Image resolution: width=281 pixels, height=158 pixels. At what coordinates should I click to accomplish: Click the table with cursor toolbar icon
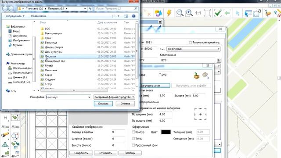[x=248, y=14]
